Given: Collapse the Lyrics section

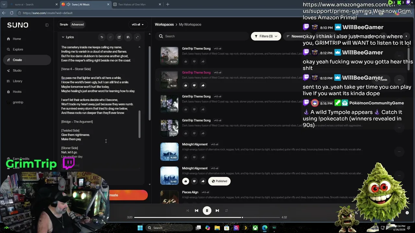Looking at the screenshot, I should (x=68, y=37).
